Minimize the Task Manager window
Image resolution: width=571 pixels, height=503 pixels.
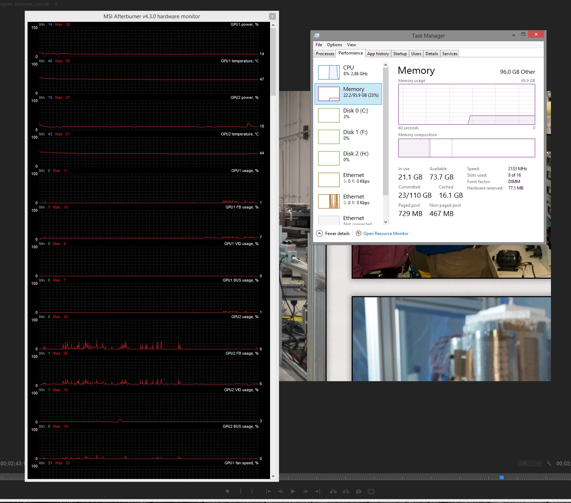(x=514, y=34)
